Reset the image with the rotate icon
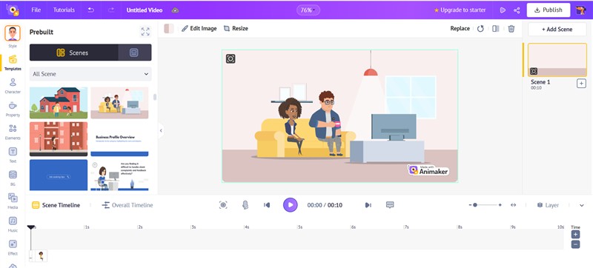Screen dimensions: 593x268 (480, 29)
